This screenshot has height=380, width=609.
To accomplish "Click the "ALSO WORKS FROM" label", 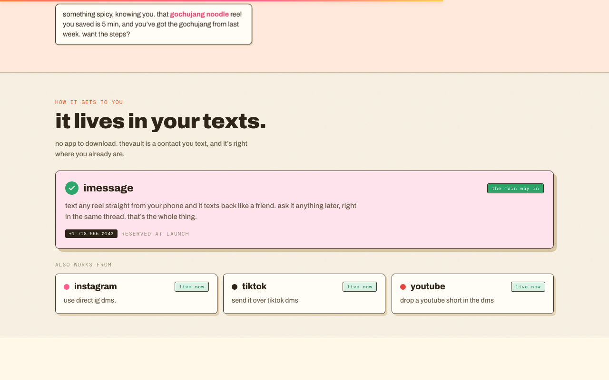I will coord(83,265).
